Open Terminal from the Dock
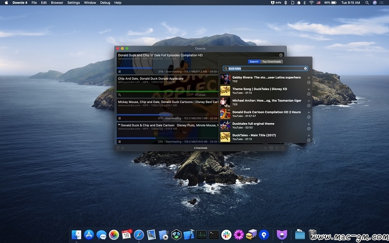 point(213,235)
